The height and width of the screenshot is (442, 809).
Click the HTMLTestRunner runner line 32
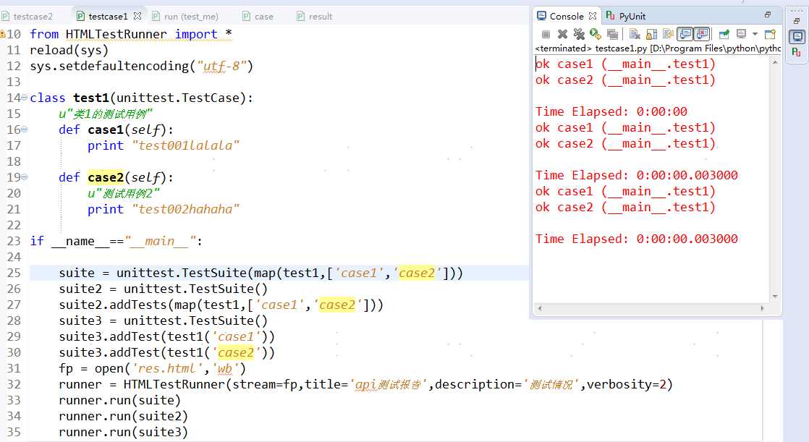point(366,384)
